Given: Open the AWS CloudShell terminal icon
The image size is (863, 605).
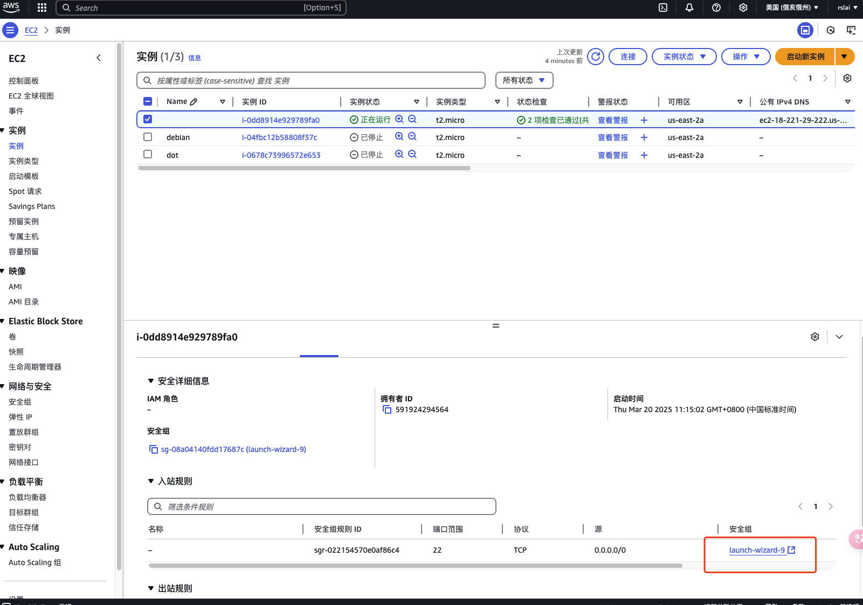Looking at the screenshot, I should pos(663,8).
